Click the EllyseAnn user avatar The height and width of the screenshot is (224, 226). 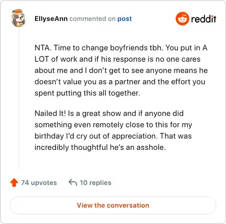pos(18,18)
